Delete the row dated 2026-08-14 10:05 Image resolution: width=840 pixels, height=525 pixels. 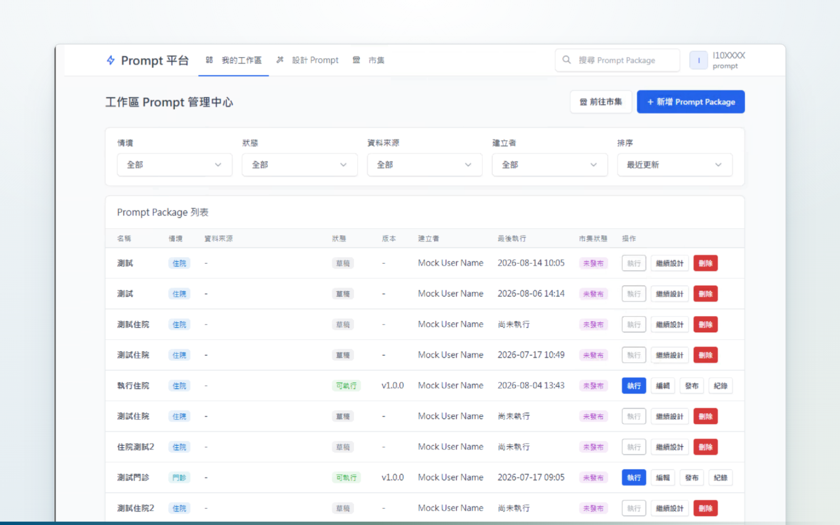coord(706,263)
